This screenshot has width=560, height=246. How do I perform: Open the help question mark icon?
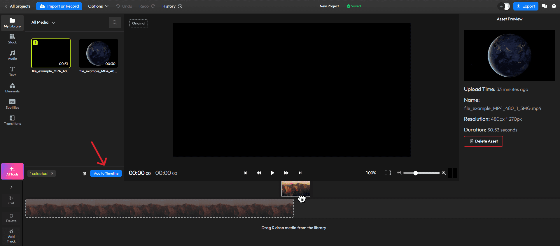pos(554,6)
